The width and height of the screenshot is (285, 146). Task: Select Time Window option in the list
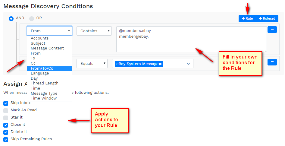44,98
